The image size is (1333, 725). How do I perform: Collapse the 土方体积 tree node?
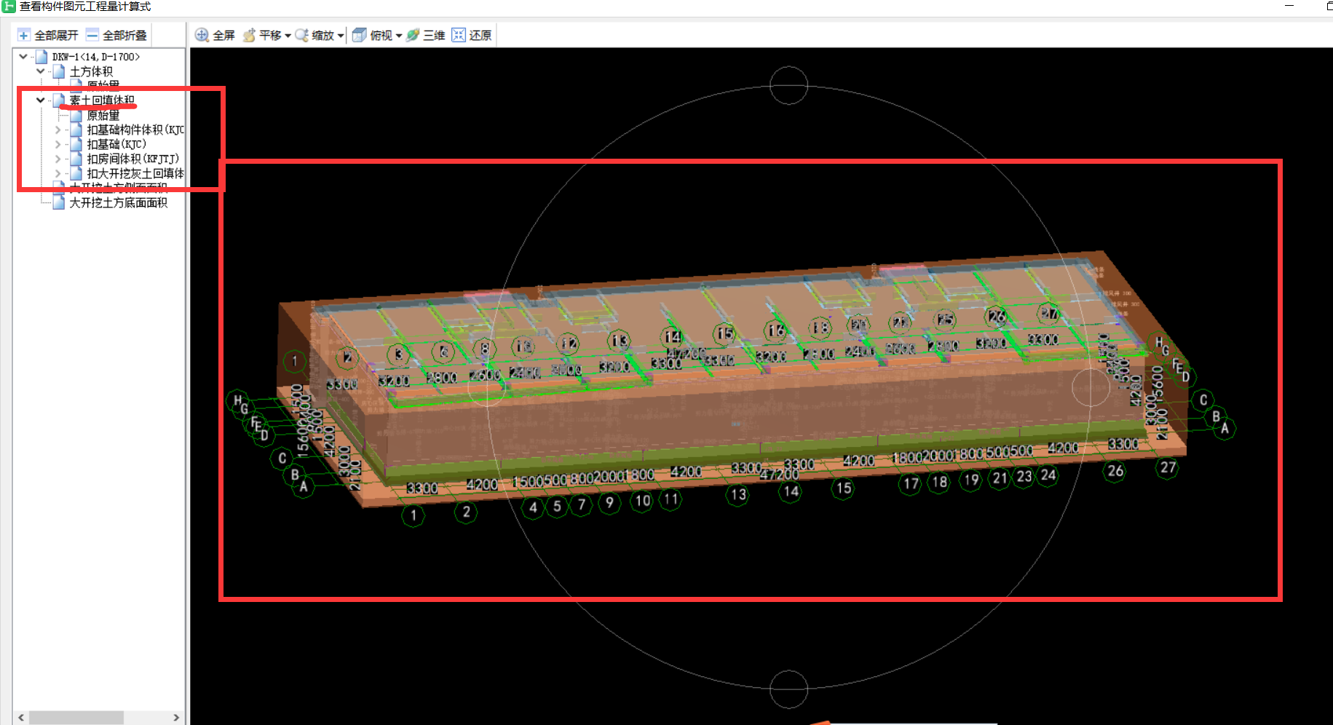coord(41,71)
